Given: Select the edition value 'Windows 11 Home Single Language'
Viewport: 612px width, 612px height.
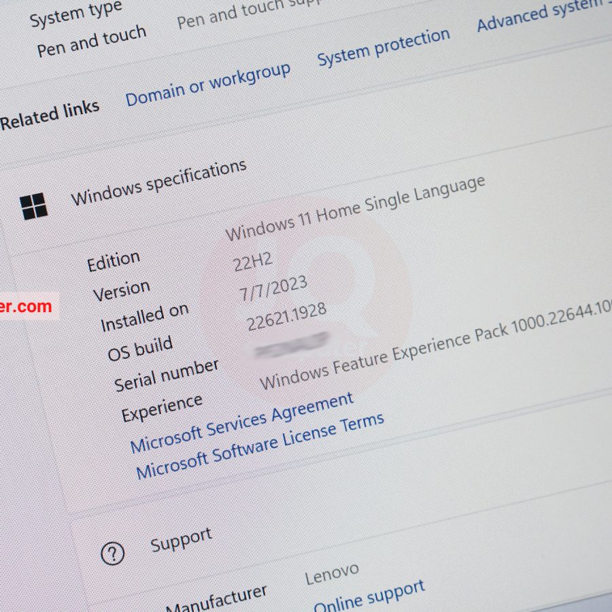Looking at the screenshot, I should [355, 207].
